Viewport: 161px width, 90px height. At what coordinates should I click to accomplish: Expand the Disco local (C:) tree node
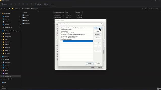click(x=2, y=76)
